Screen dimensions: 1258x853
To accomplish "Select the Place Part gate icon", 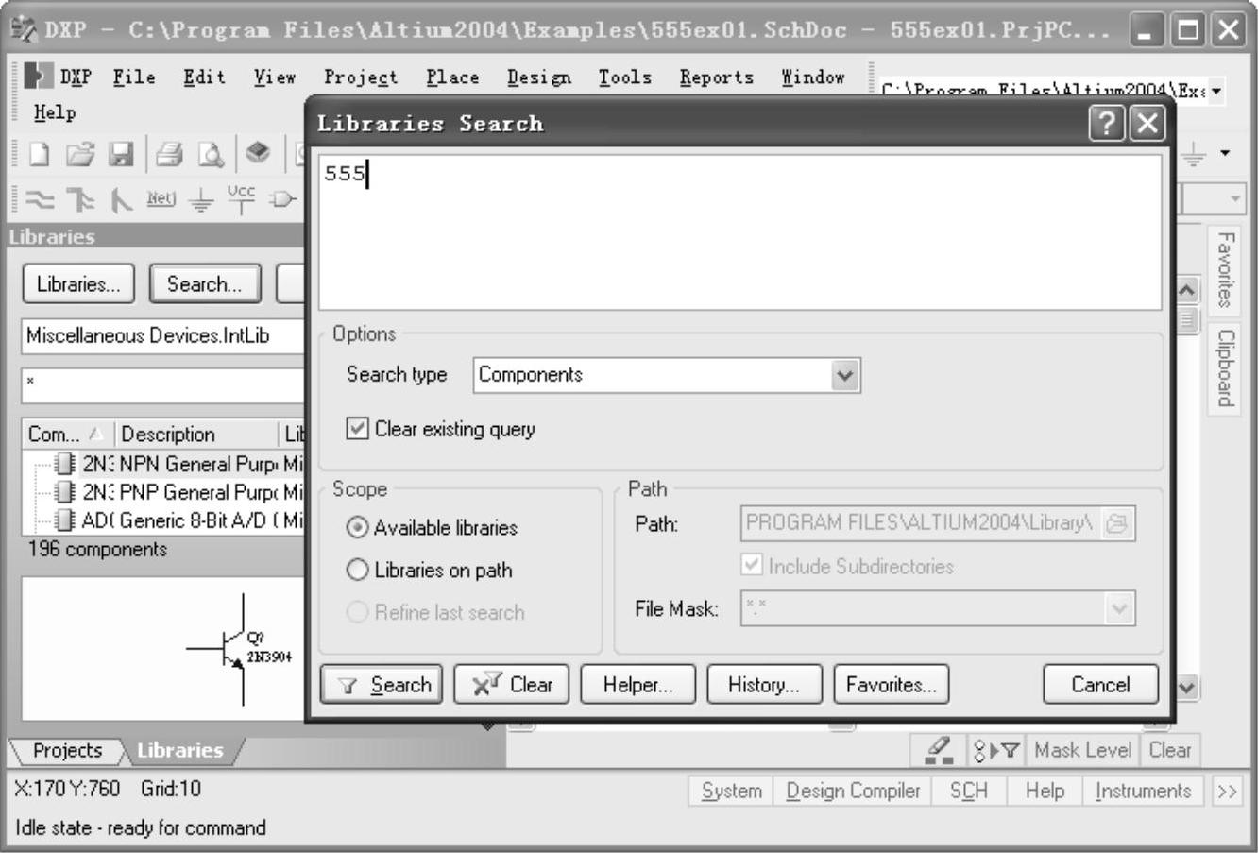I will 282,198.
